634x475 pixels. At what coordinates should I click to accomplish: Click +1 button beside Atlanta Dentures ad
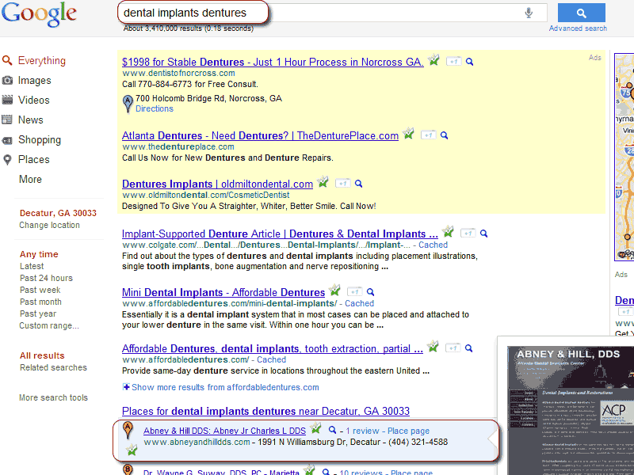[x=429, y=135]
